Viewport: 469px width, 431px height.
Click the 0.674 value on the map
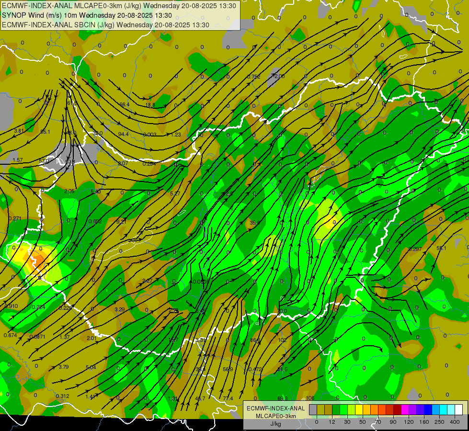click(x=10, y=335)
